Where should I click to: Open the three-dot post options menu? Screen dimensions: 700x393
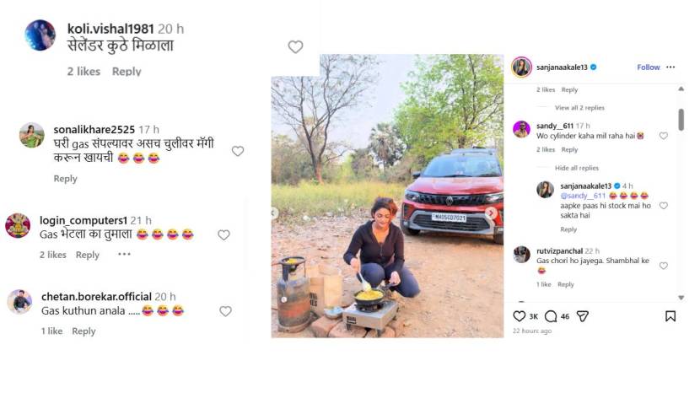point(670,67)
